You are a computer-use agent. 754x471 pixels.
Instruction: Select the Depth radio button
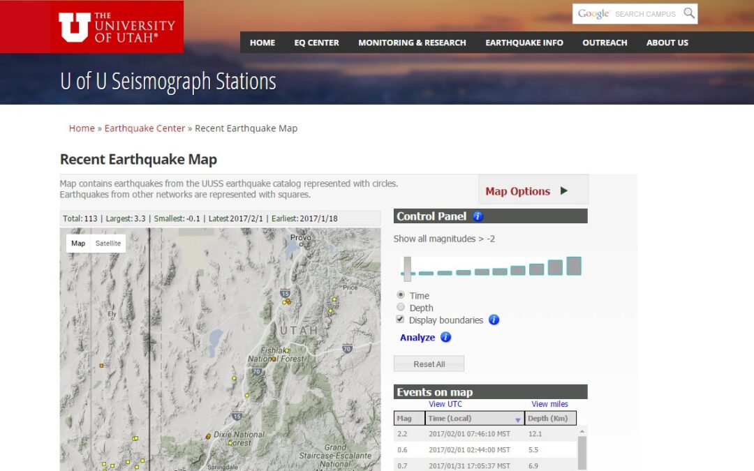point(401,307)
